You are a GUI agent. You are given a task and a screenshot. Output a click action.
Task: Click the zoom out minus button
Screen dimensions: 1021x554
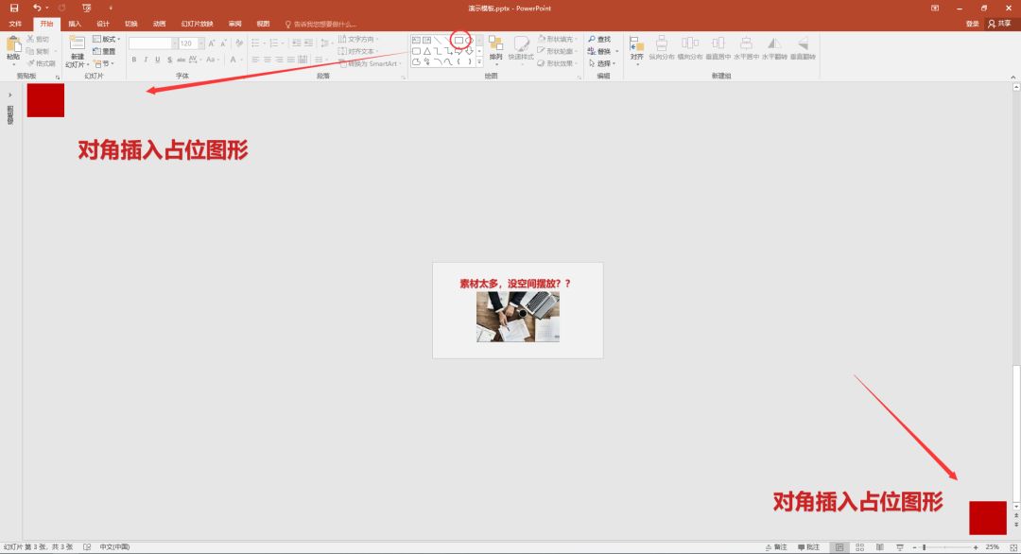click(x=915, y=547)
